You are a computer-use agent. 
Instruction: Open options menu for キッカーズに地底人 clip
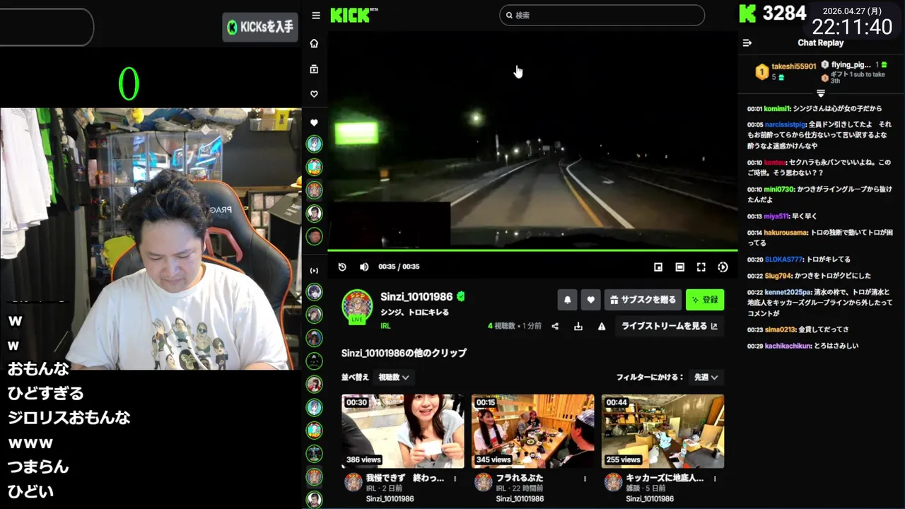pyautogui.click(x=715, y=479)
